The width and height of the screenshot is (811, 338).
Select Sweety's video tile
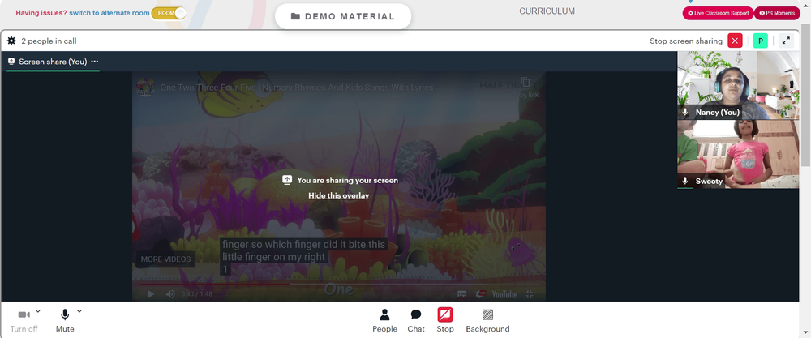tap(738, 154)
